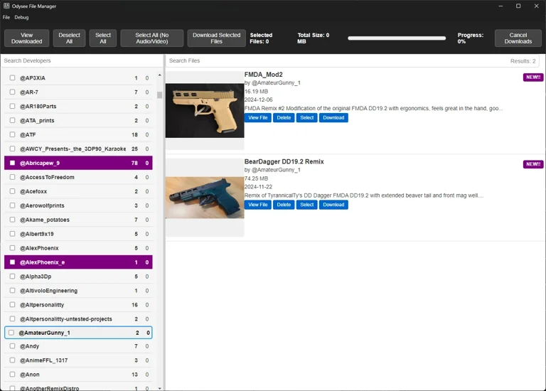Image resolution: width=546 pixels, height=391 pixels.
Task: Select the BearDagger DD19.2 Remix thumbnail
Action: click(205, 197)
